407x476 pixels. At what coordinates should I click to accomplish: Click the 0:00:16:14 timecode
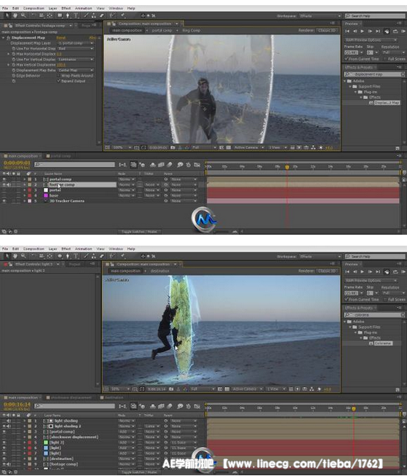point(17,404)
